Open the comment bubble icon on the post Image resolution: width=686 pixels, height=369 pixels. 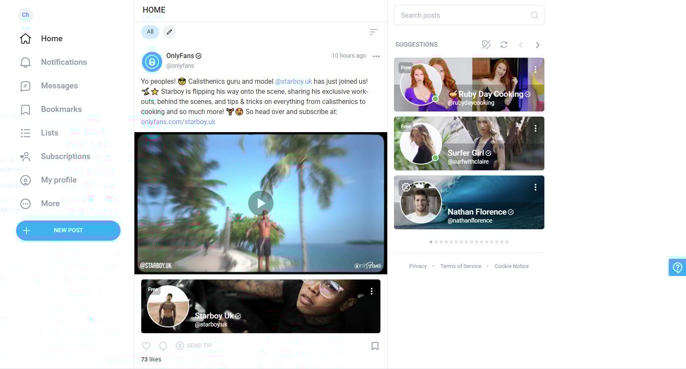(x=163, y=346)
